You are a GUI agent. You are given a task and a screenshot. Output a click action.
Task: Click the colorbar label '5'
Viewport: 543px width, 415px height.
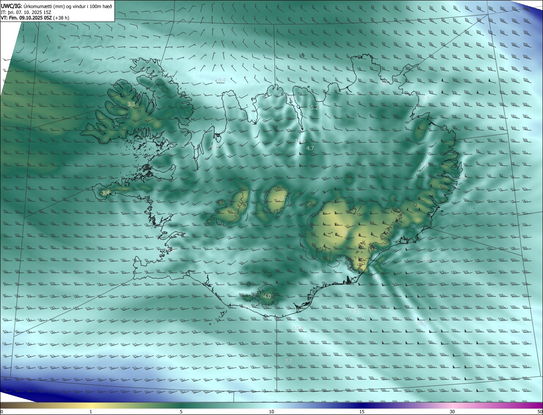coord(181,412)
